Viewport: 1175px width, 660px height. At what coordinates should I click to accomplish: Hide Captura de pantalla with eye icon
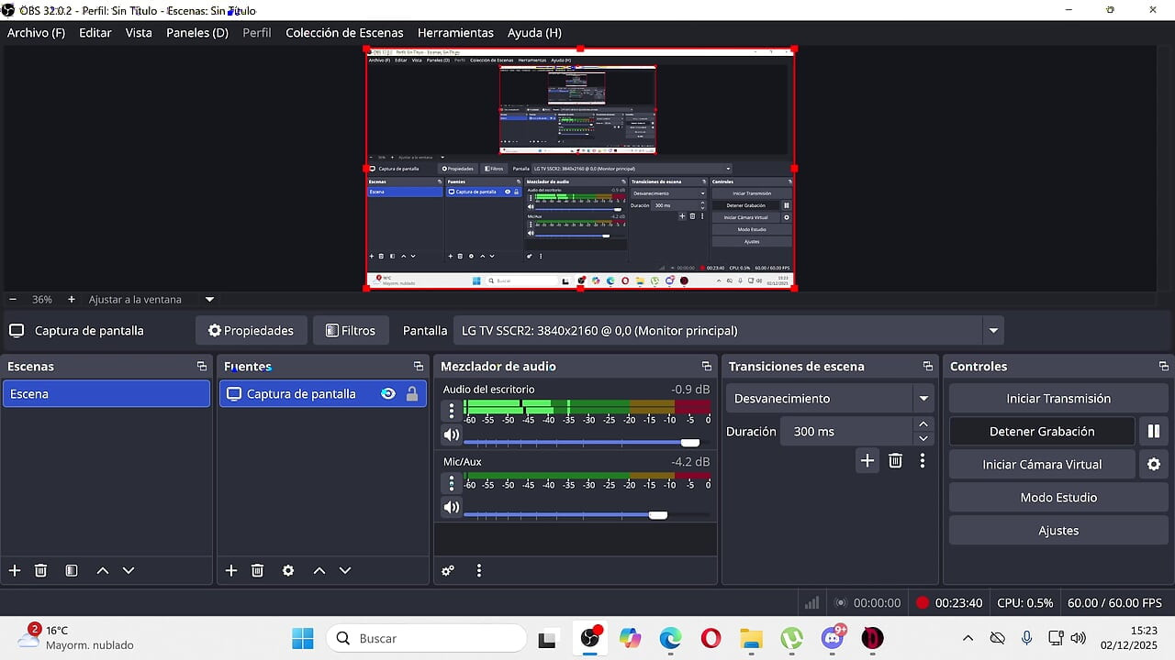[x=388, y=394]
